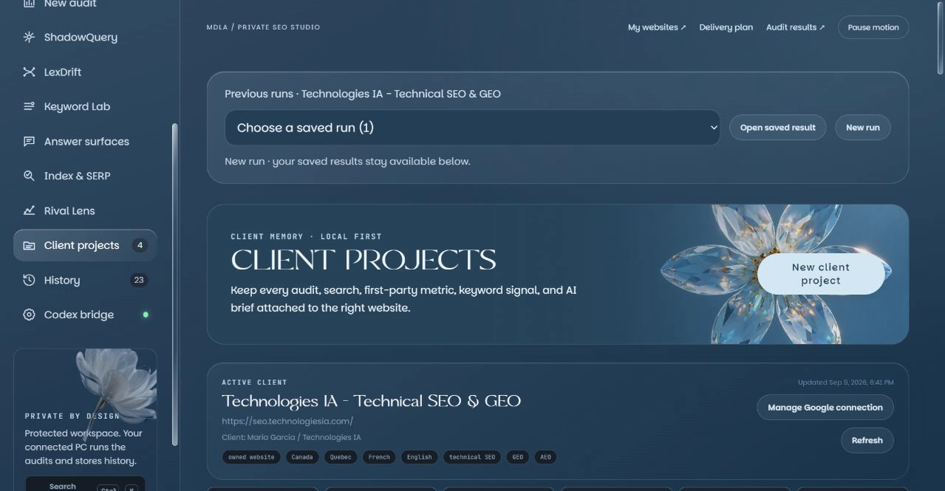Viewport: 945px width, 491px height.
Task: Click the page vertical scrollbar
Action: coord(940,37)
